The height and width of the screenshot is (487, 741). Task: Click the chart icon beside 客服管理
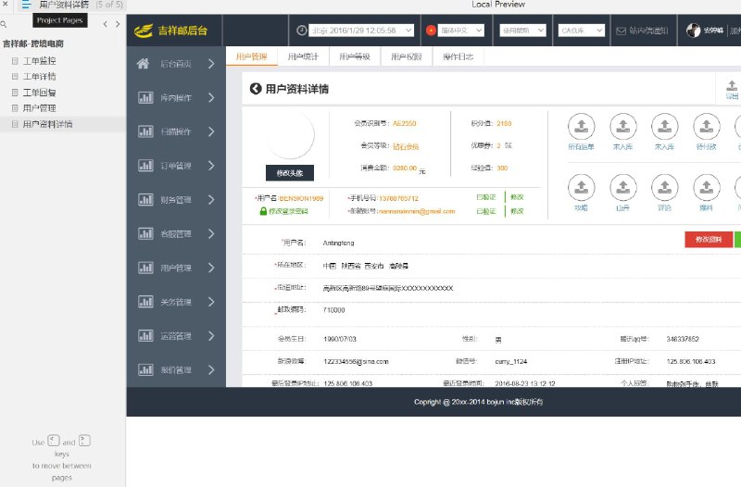[x=145, y=233]
